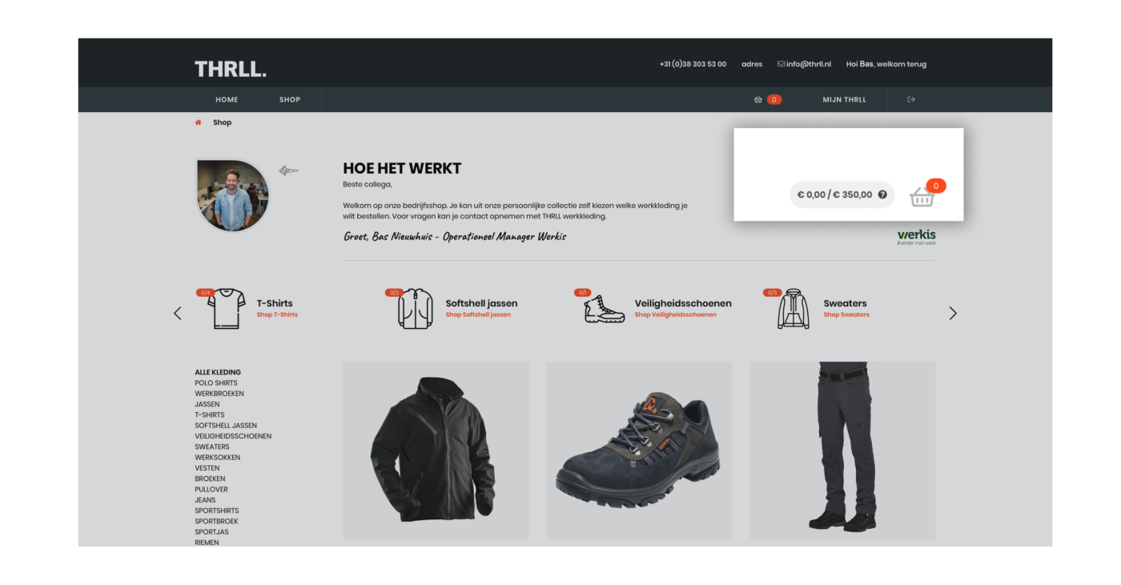Open the safety shoe product image
This screenshot has width=1121, height=585.
[639, 450]
